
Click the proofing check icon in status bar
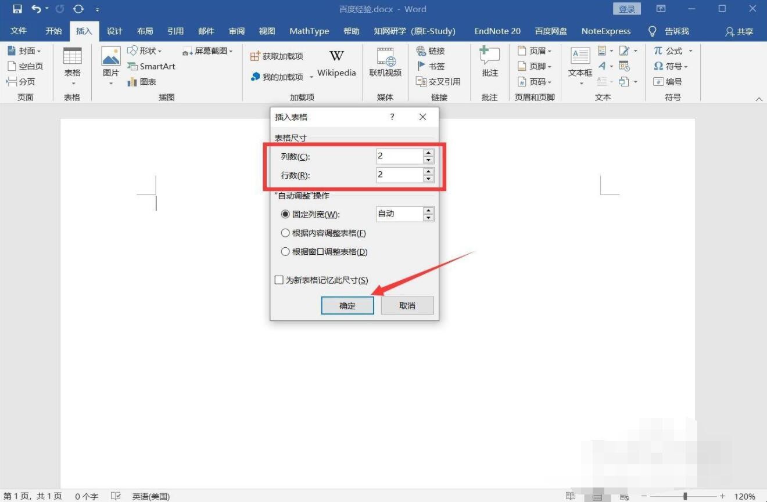[116, 496]
